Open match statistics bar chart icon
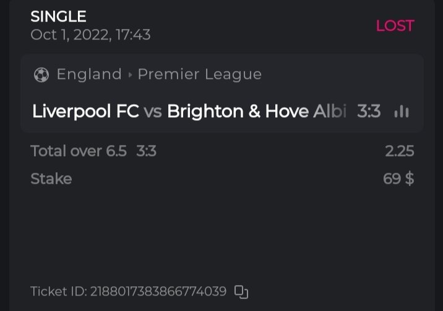443x311 pixels. click(x=402, y=112)
